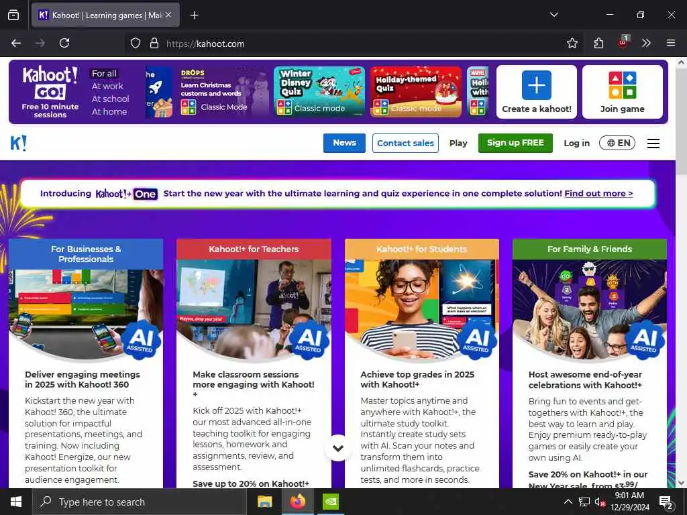Viewport: 687px width, 515px height.
Task: Click the News button
Action: pos(344,143)
